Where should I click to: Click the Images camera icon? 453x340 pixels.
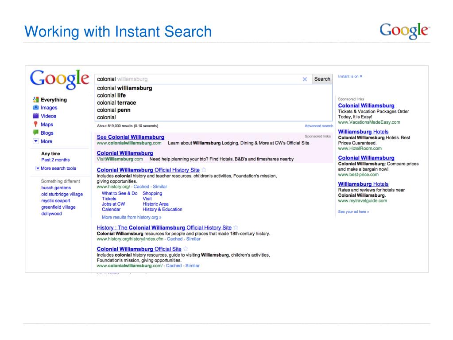pos(36,108)
